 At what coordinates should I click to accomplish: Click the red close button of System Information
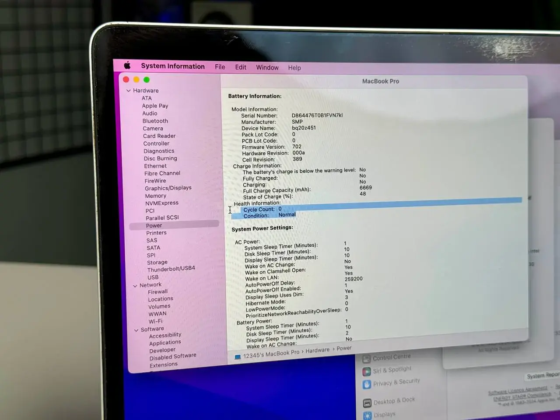[x=126, y=79]
